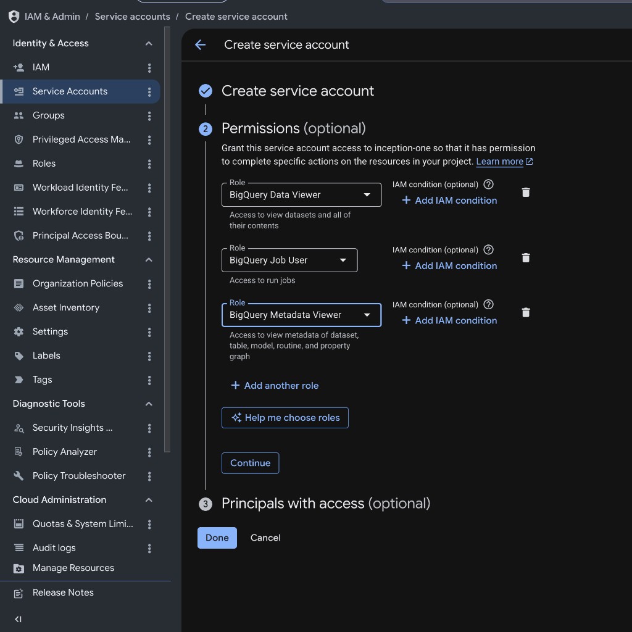Image resolution: width=632 pixels, height=632 pixels.
Task: Expand step 3 Principals with access
Action: pos(326,504)
